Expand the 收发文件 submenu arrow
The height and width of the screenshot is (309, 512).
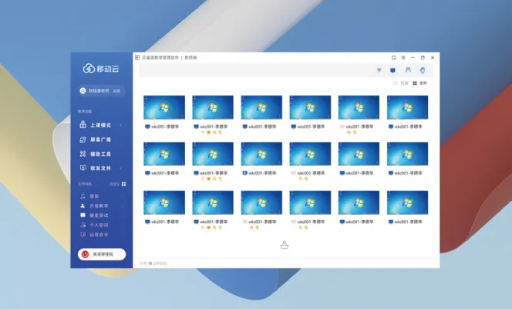(x=120, y=168)
